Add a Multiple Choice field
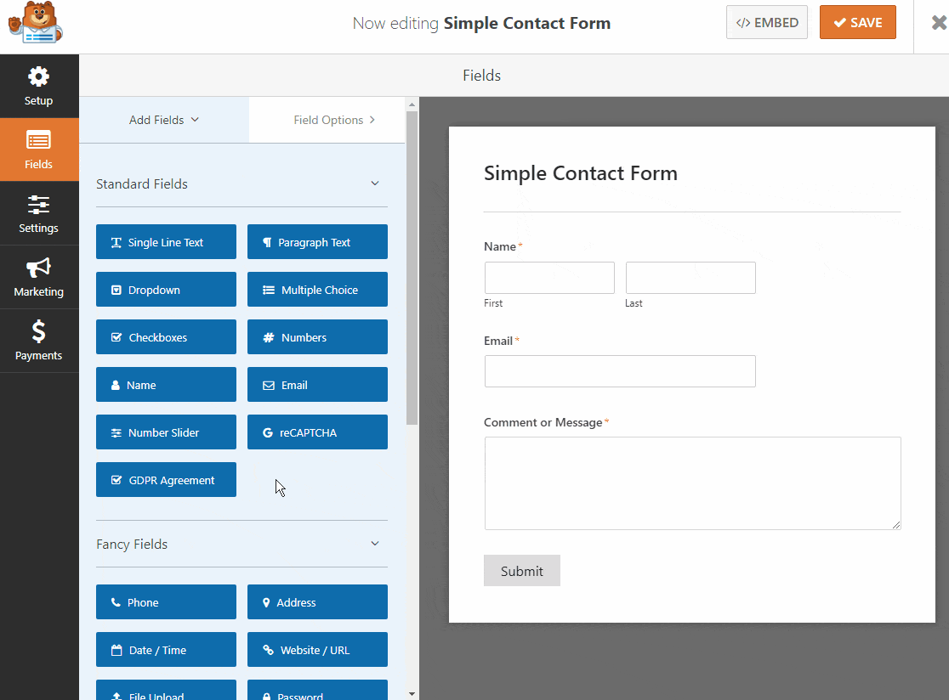Screen dimensions: 949x700 pos(317,290)
